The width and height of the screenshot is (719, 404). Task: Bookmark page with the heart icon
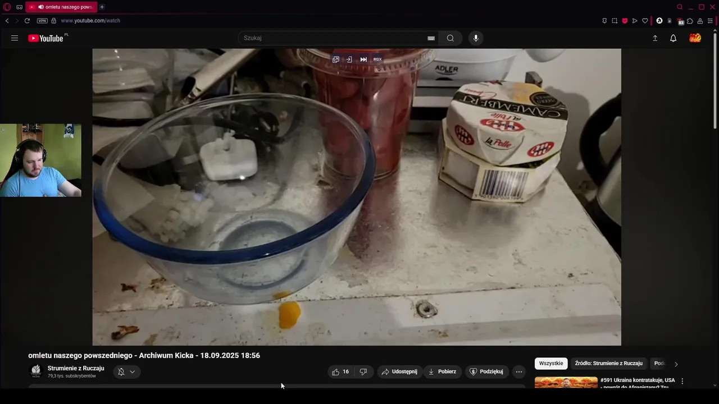(645, 21)
